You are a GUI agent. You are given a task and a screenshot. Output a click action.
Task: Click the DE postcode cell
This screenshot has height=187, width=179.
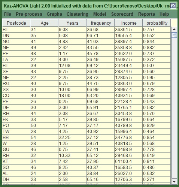[16, 108]
